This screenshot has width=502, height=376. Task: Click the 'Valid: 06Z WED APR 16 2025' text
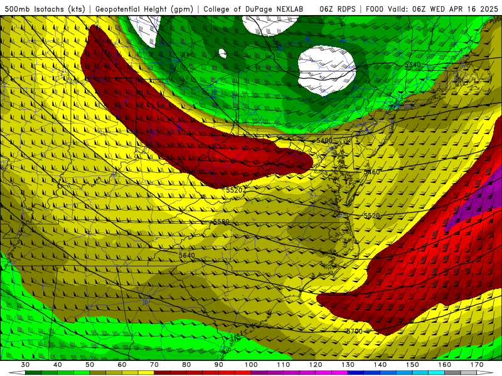coord(444,9)
